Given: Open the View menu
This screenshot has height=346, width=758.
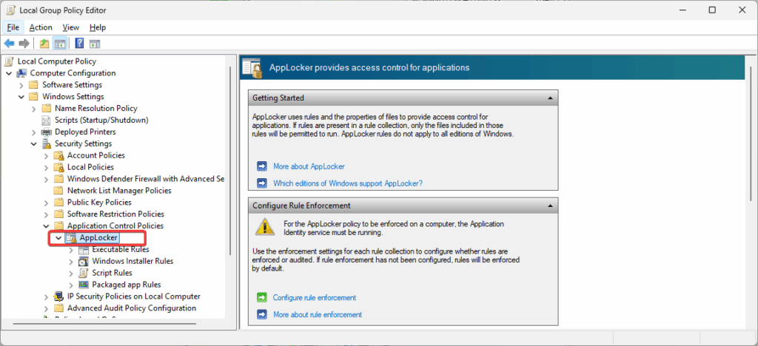Looking at the screenshot, I should [70, 27].
